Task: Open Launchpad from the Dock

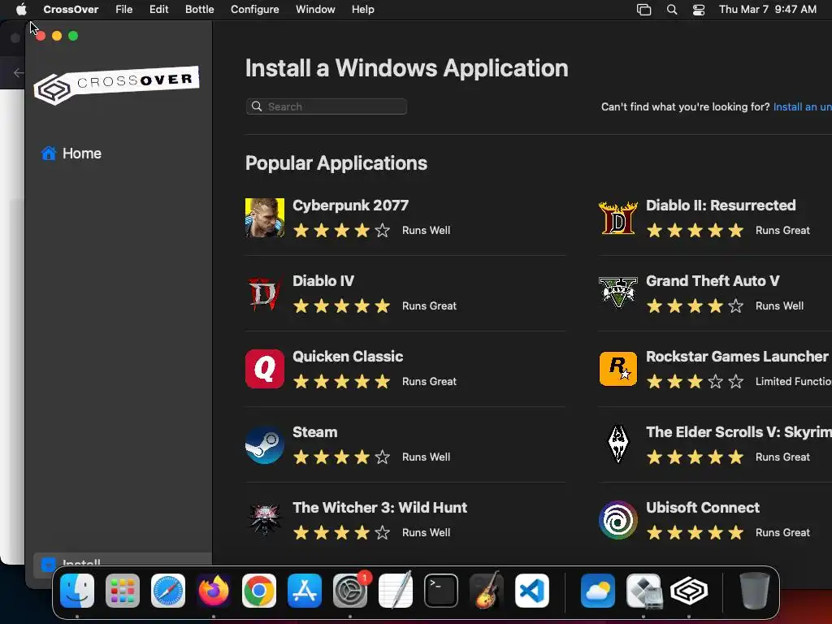Action: pyautogui.click(x=123, y=591)
